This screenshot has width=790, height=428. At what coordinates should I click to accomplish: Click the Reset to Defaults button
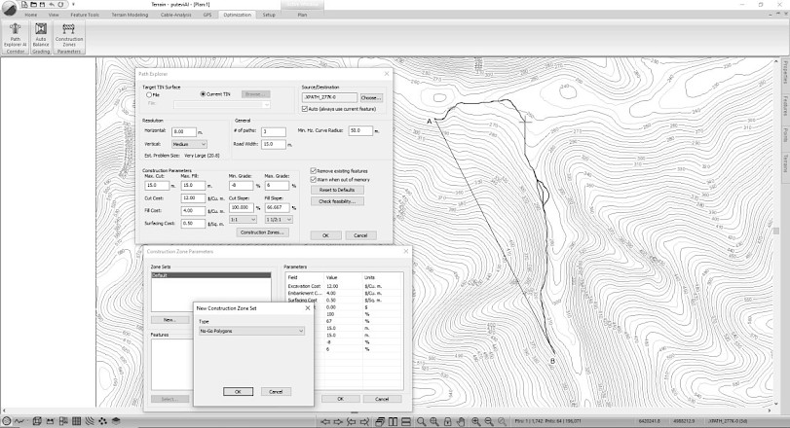pyautogui.click(x=336, y=190)
